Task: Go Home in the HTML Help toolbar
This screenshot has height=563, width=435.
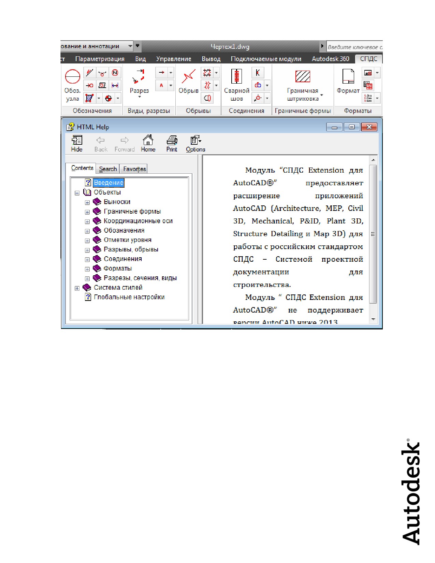Action: (x=148, y=144)
